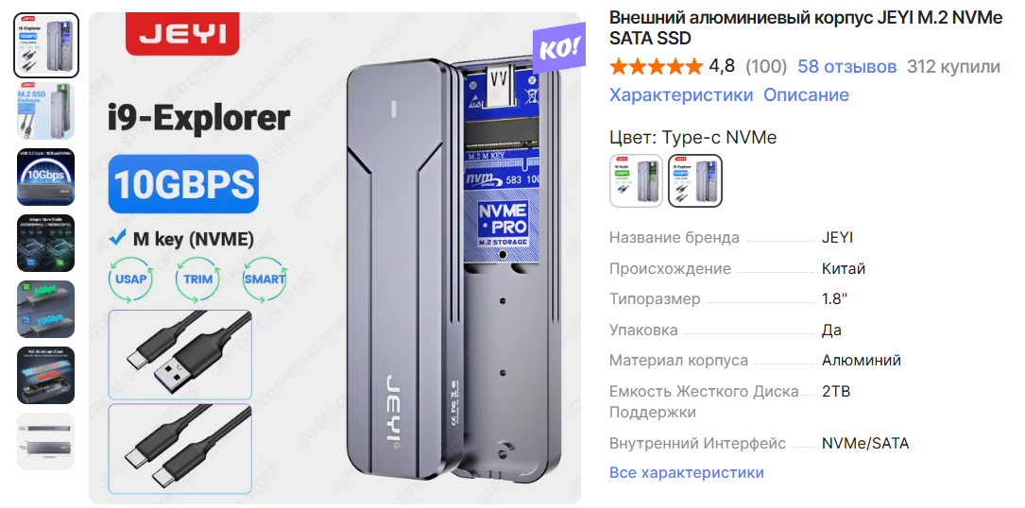This screenshot has height=508, width=1025.
Task: Click the 4,8 rating score
Action: (x=722, y=67)
